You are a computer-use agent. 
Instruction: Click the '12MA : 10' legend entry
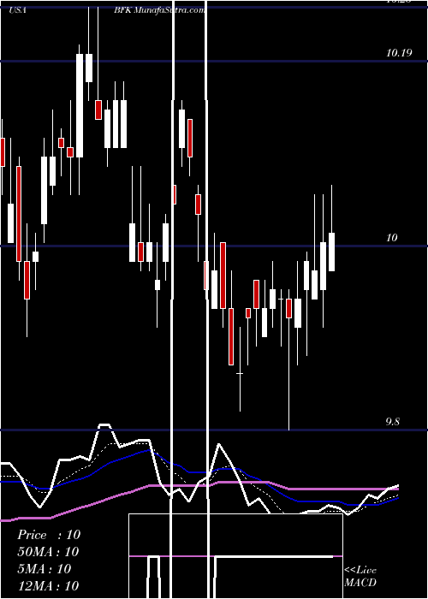(x=48, y=585)
